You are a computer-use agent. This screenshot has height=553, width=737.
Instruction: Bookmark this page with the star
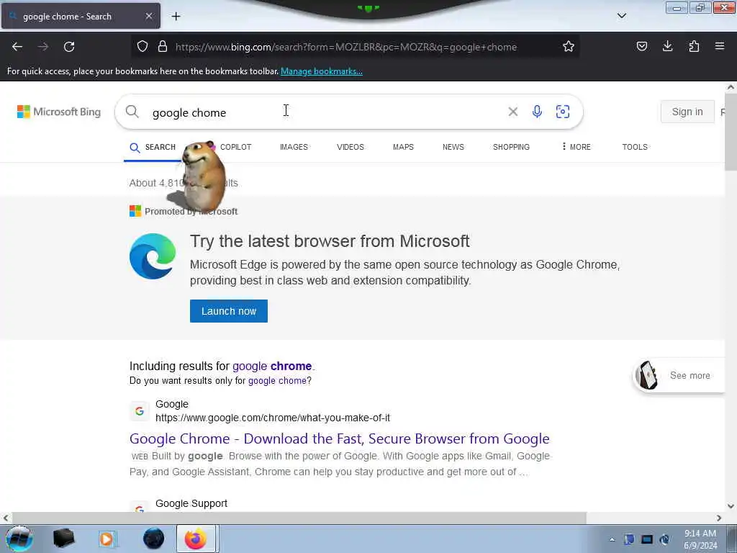[x=569, y=46]
